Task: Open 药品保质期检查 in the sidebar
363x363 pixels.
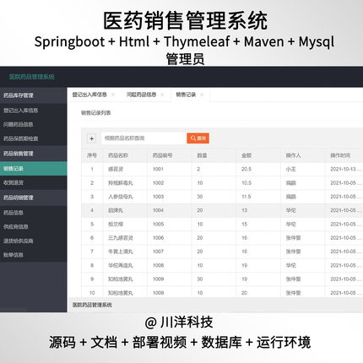Action: (x=34, y=138)
